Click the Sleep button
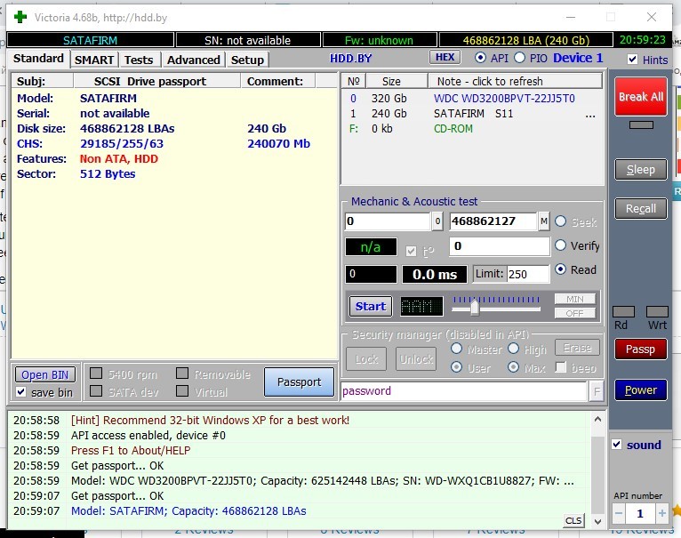681x538 pixels. (x=641, y=170)
